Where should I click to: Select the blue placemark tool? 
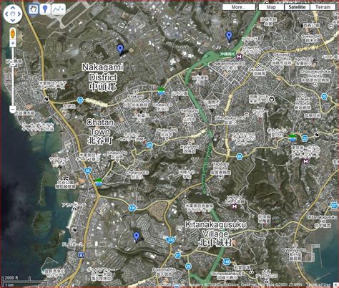[45, 9]
